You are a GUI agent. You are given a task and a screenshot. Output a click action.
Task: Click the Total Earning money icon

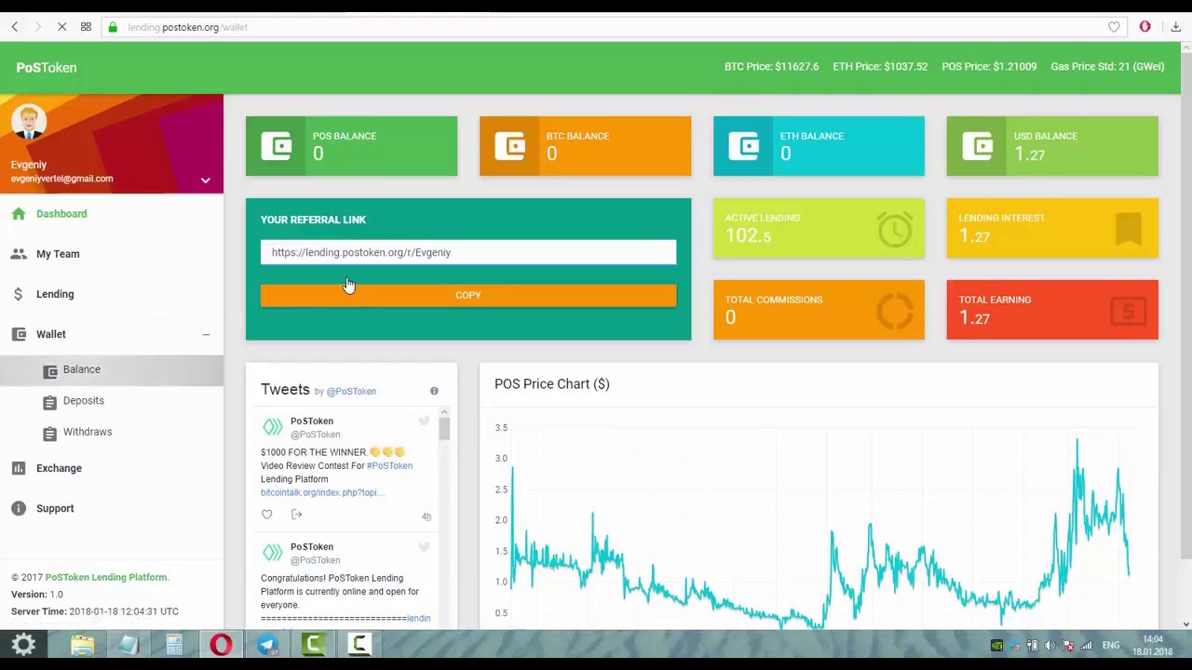[1129, 311]
